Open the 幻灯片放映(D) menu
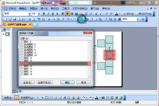 coord(80,9)
